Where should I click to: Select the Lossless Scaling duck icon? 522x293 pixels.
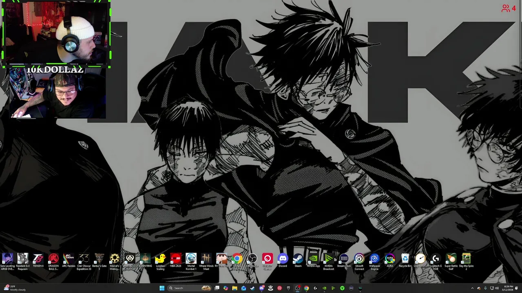click(x=160, y=261)
